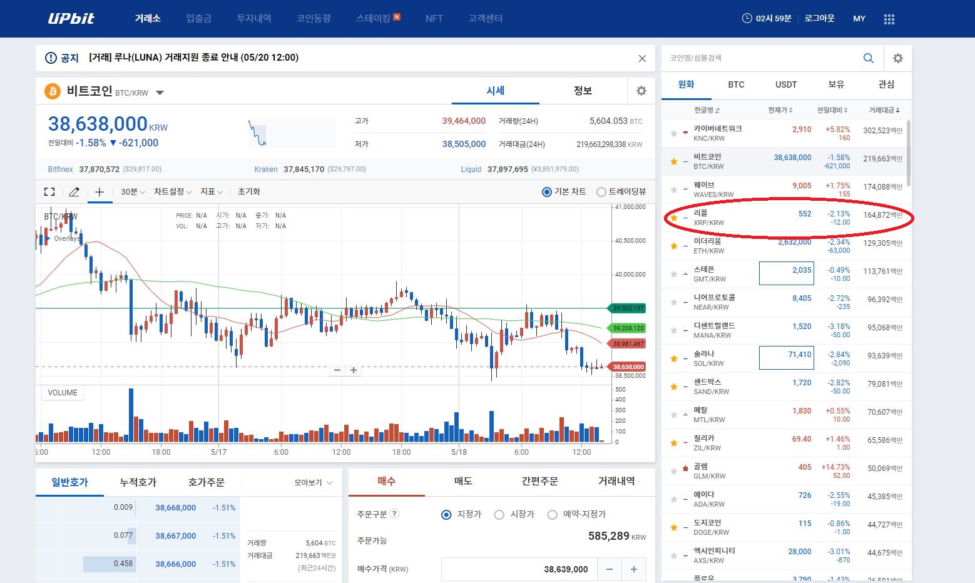975x583 pixels.
Task: Switch to the 매도 tab
Action: pos(463,481)
